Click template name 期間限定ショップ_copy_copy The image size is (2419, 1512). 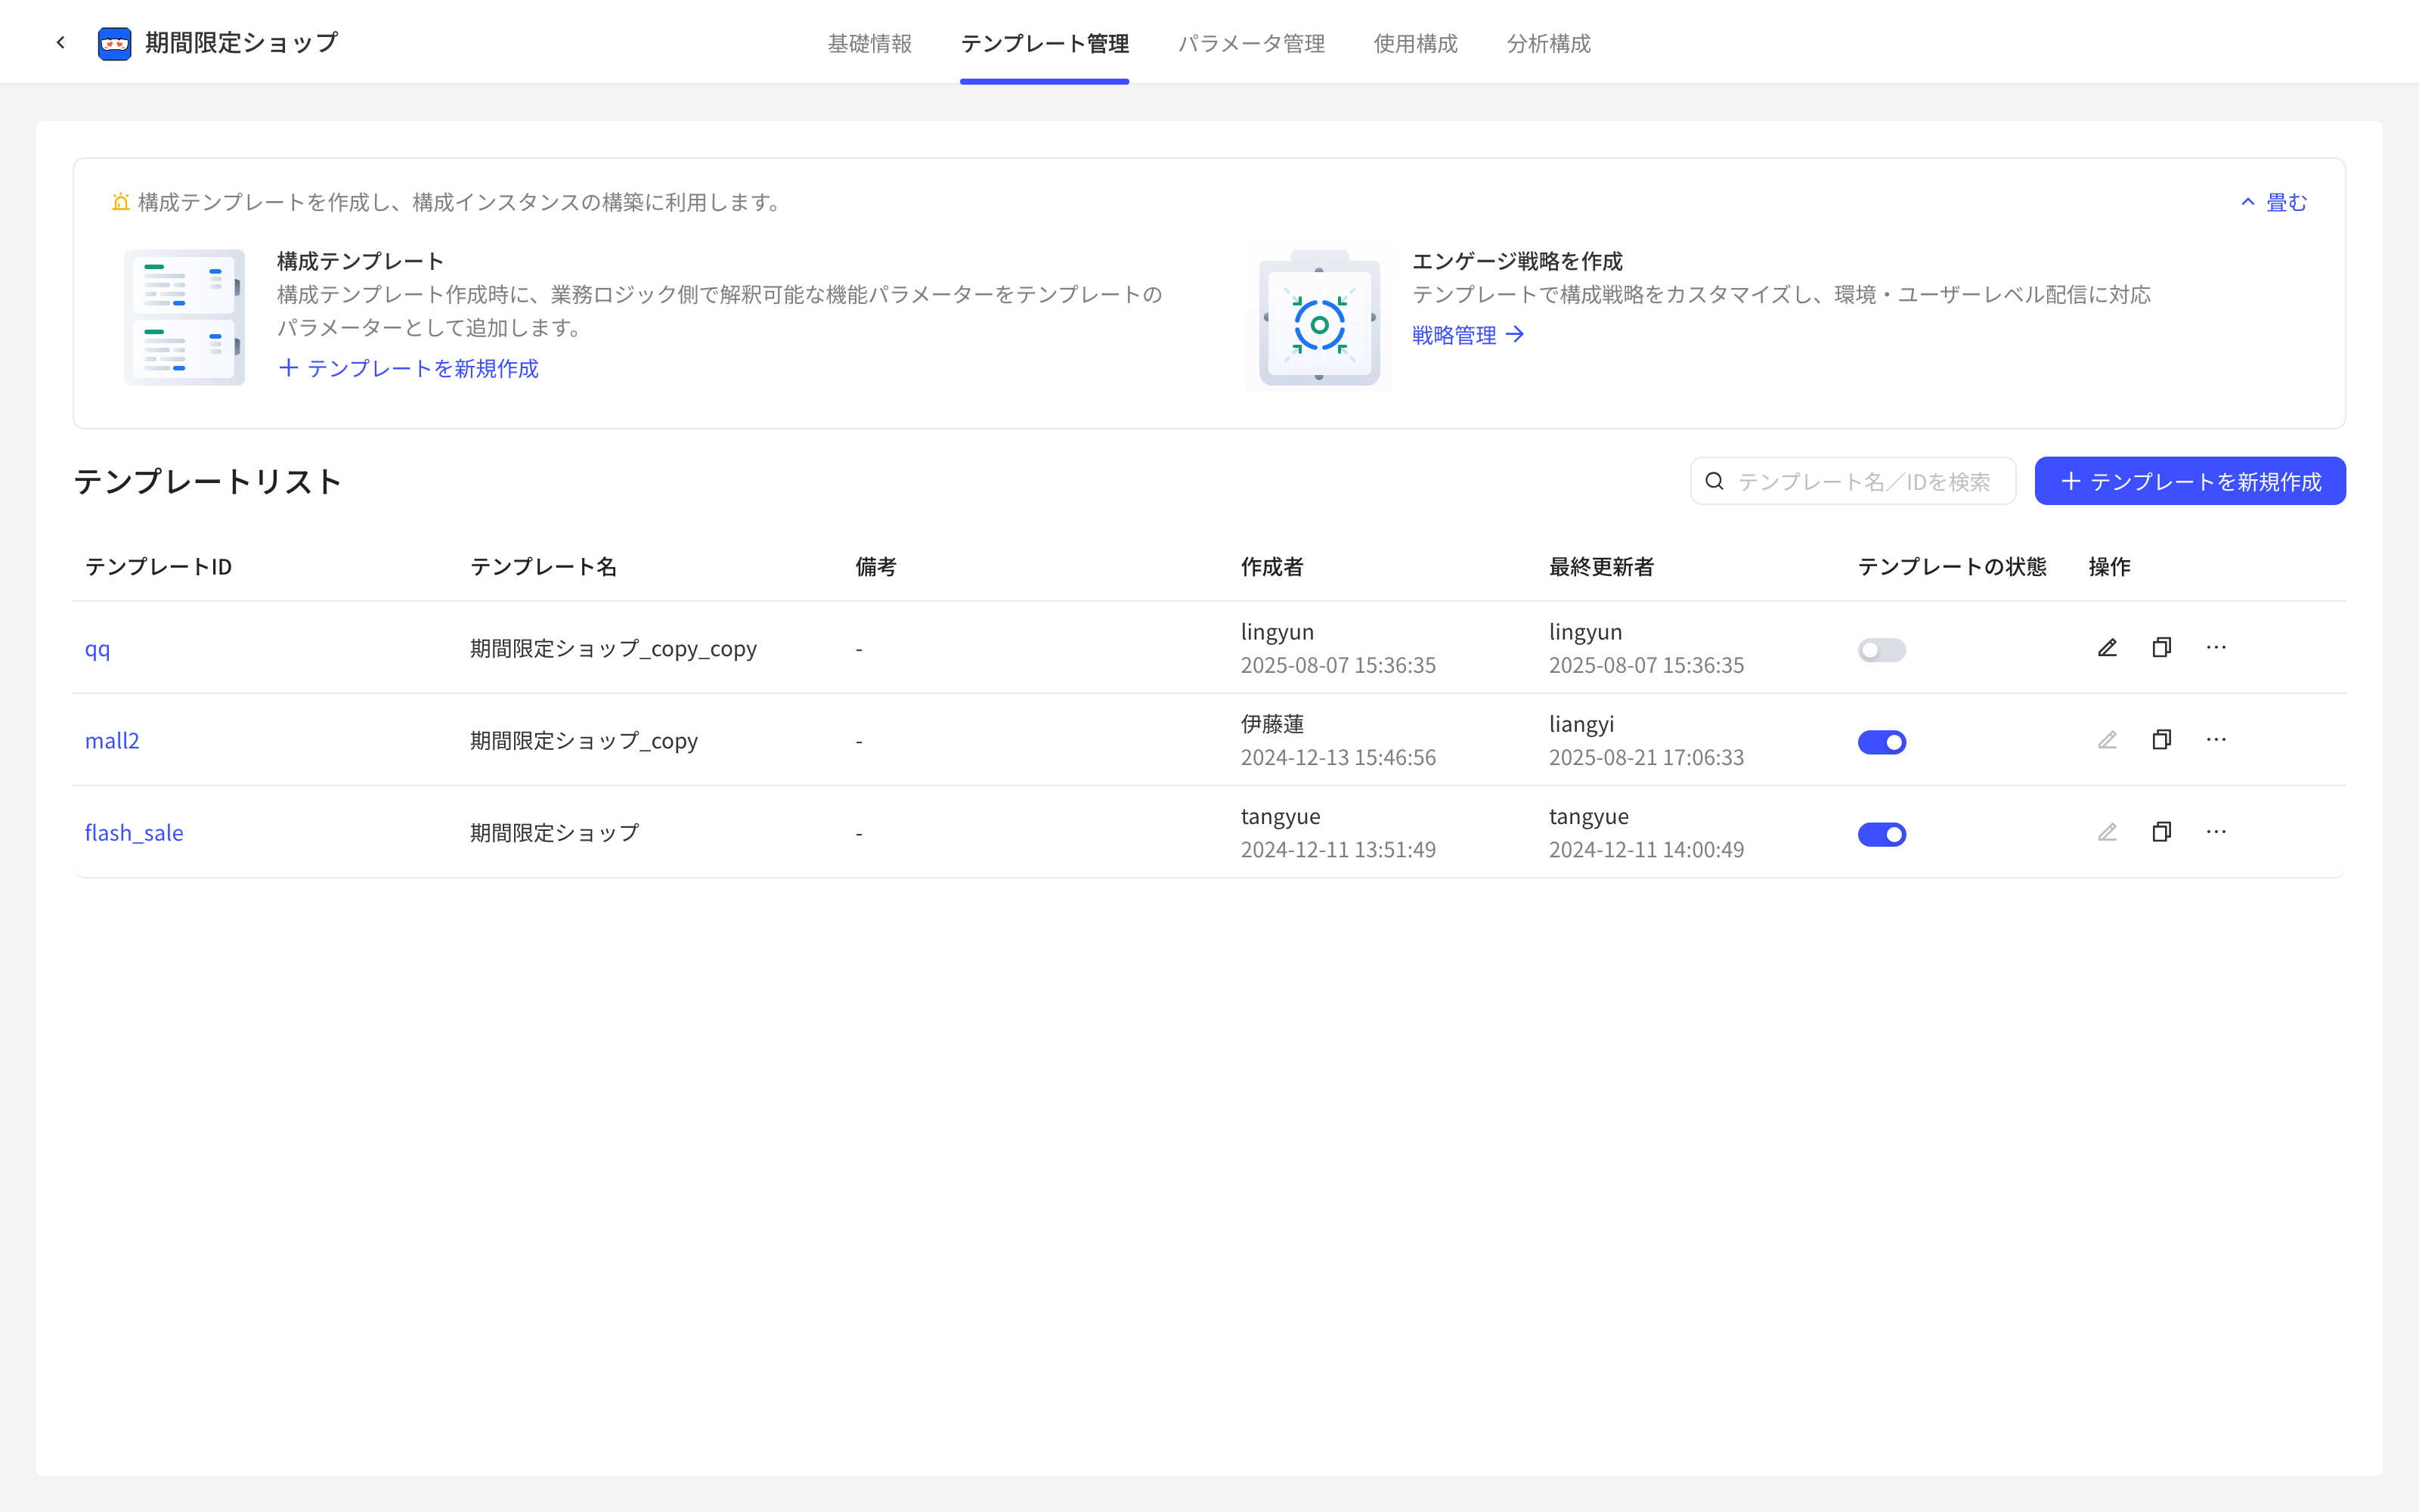614,649
